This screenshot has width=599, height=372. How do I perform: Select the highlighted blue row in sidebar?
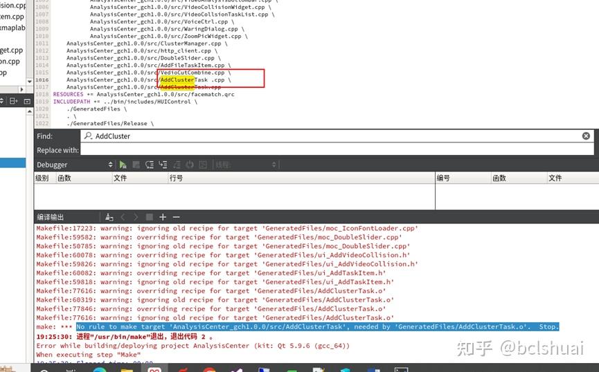coord(12,162)
